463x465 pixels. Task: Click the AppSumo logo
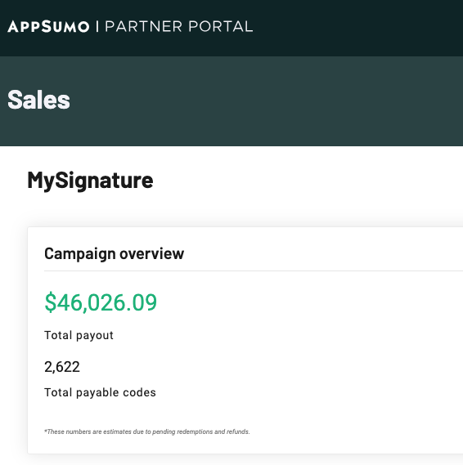tap(48, 27)
